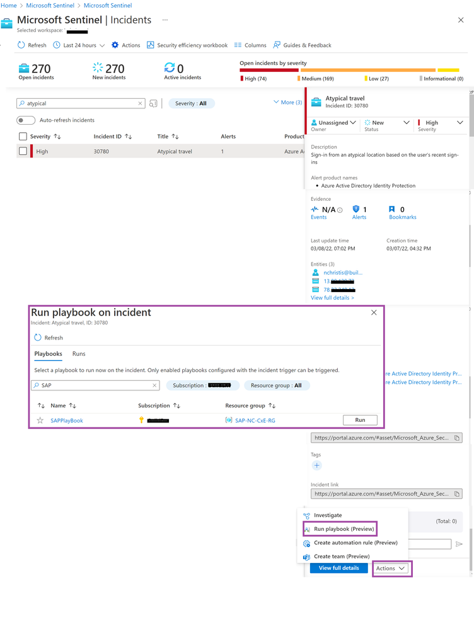Send comment with arrow icon
The image size is (474, 629).
click(459, 544)
